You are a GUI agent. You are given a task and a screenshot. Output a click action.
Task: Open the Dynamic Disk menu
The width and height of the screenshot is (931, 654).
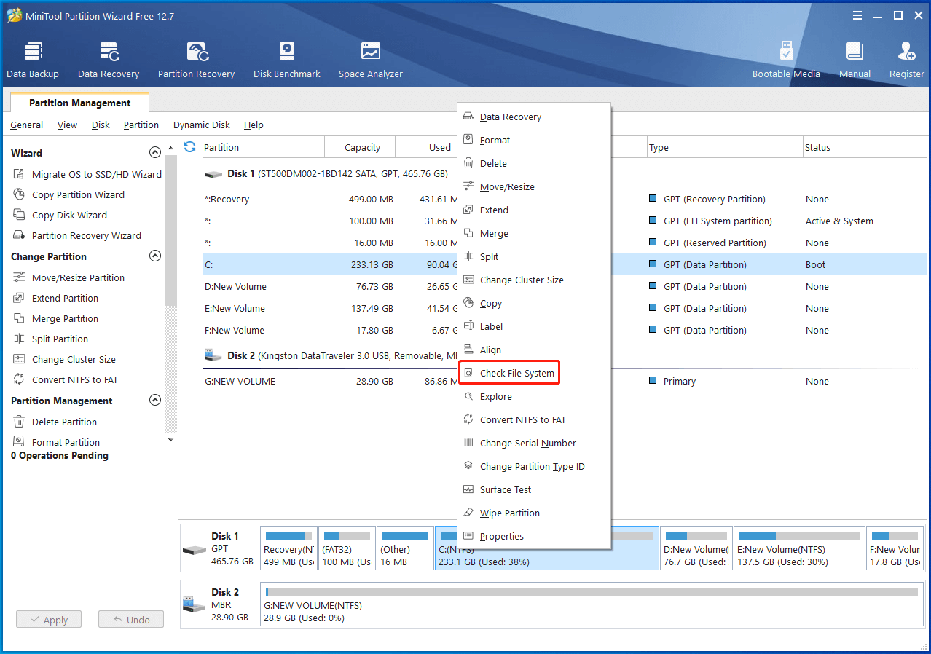click(202, 125)
